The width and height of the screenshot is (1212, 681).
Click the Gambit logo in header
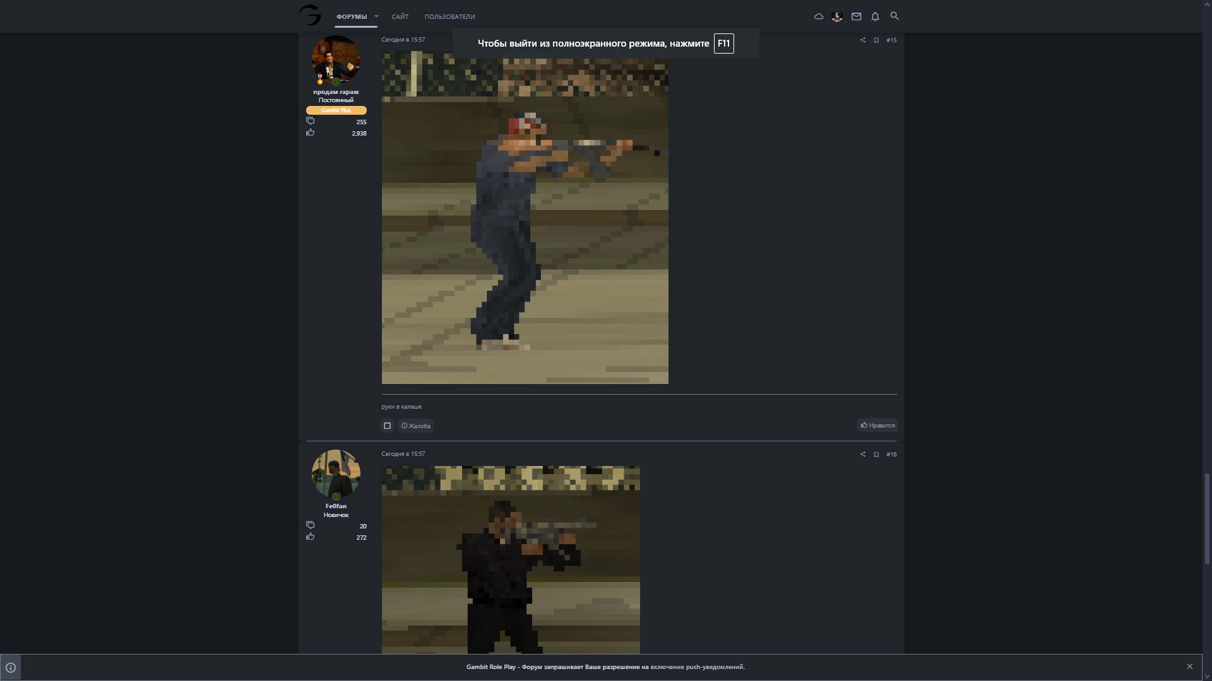point(310,15)
